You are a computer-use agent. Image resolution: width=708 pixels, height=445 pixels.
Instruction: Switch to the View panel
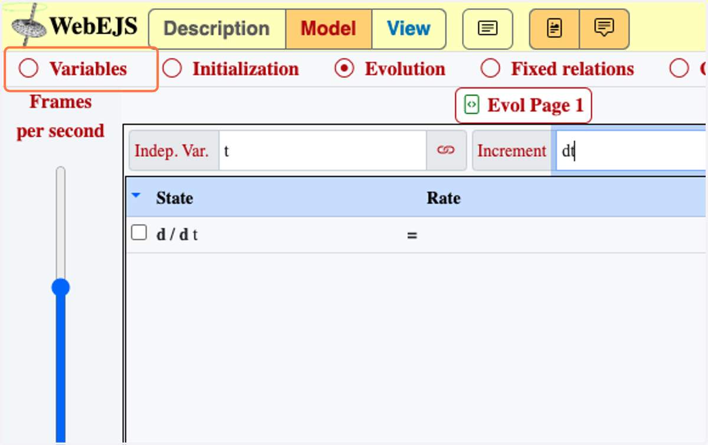click(x=409, y=29)
